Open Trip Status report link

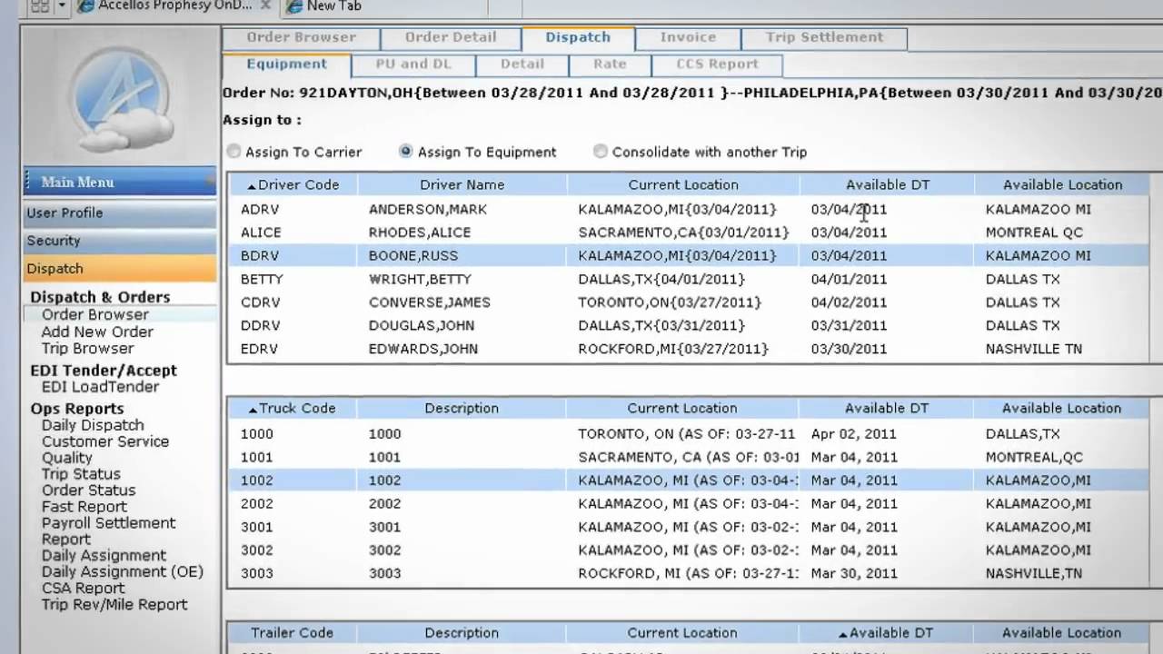tap(81, 474)
